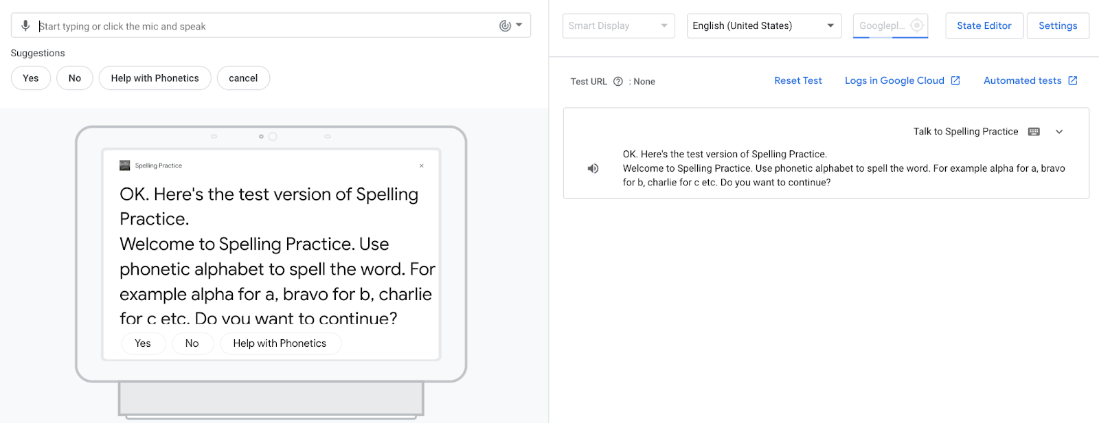Open the English (United States) language dropdown
This screenshot has height=423, width=1099.
click(764, 26)
